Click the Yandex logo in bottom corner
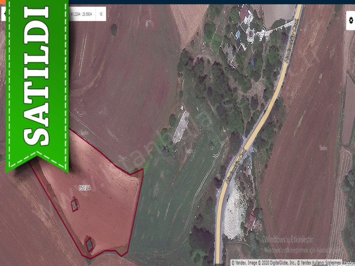355x266 pixels. point(348,263)
